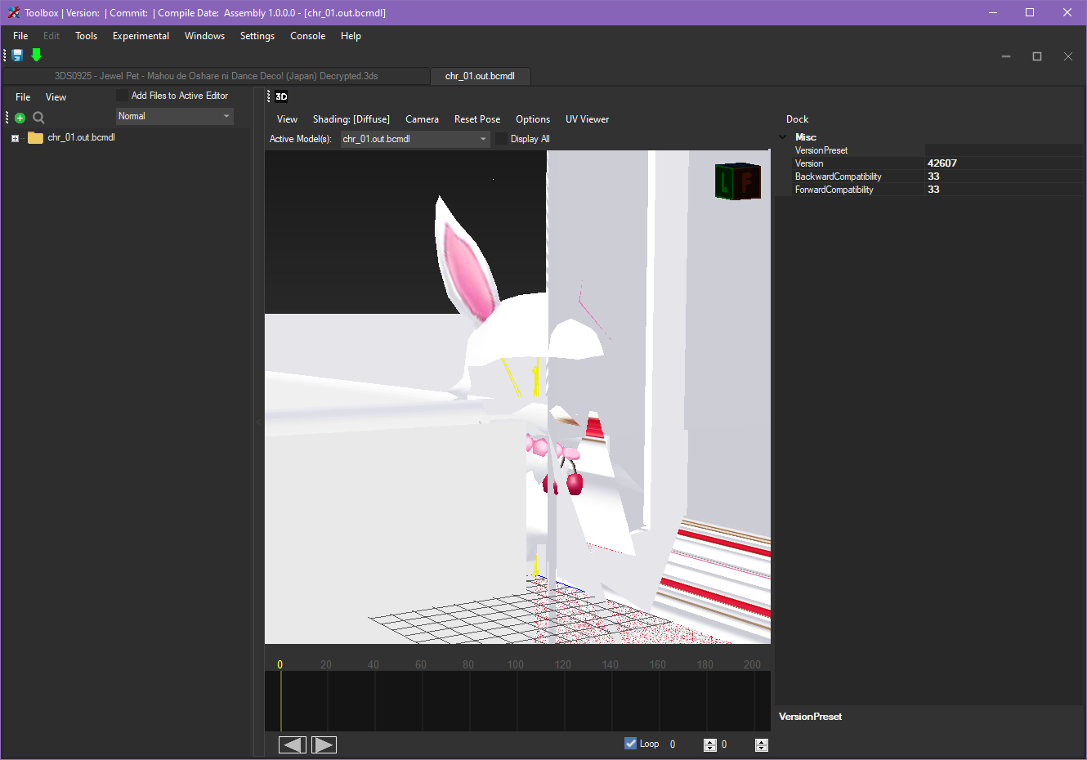Open the UV Viewer
This screenshot has width=1087, height=760.
pyautogui.click(x=587, y=119)
